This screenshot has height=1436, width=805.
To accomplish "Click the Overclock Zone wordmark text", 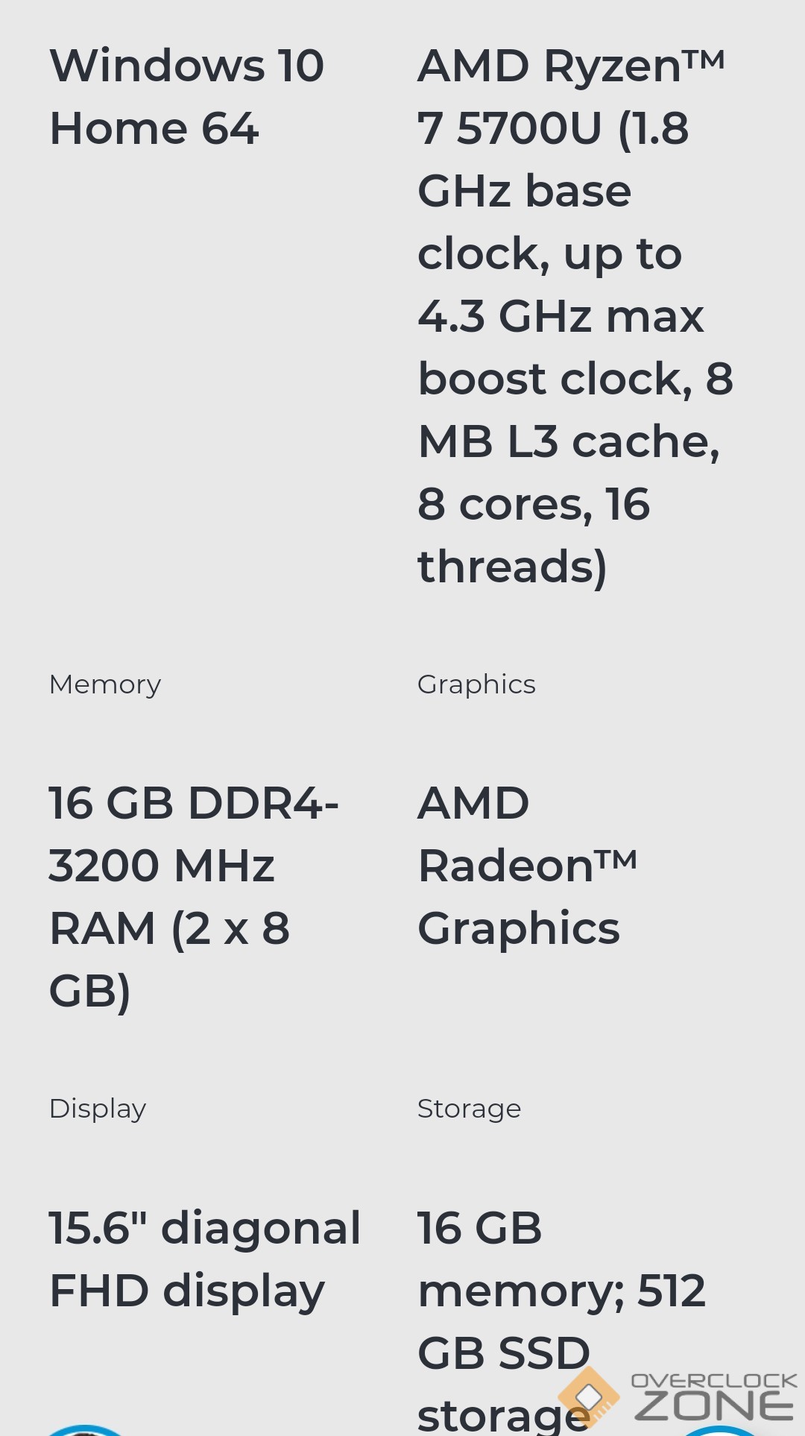I will [x=714, y=1397].
